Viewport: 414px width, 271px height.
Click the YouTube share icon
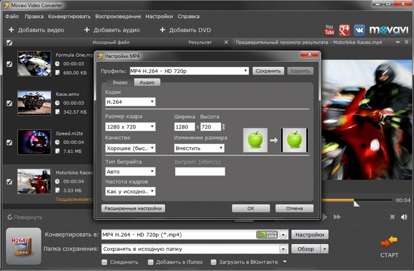329,30
